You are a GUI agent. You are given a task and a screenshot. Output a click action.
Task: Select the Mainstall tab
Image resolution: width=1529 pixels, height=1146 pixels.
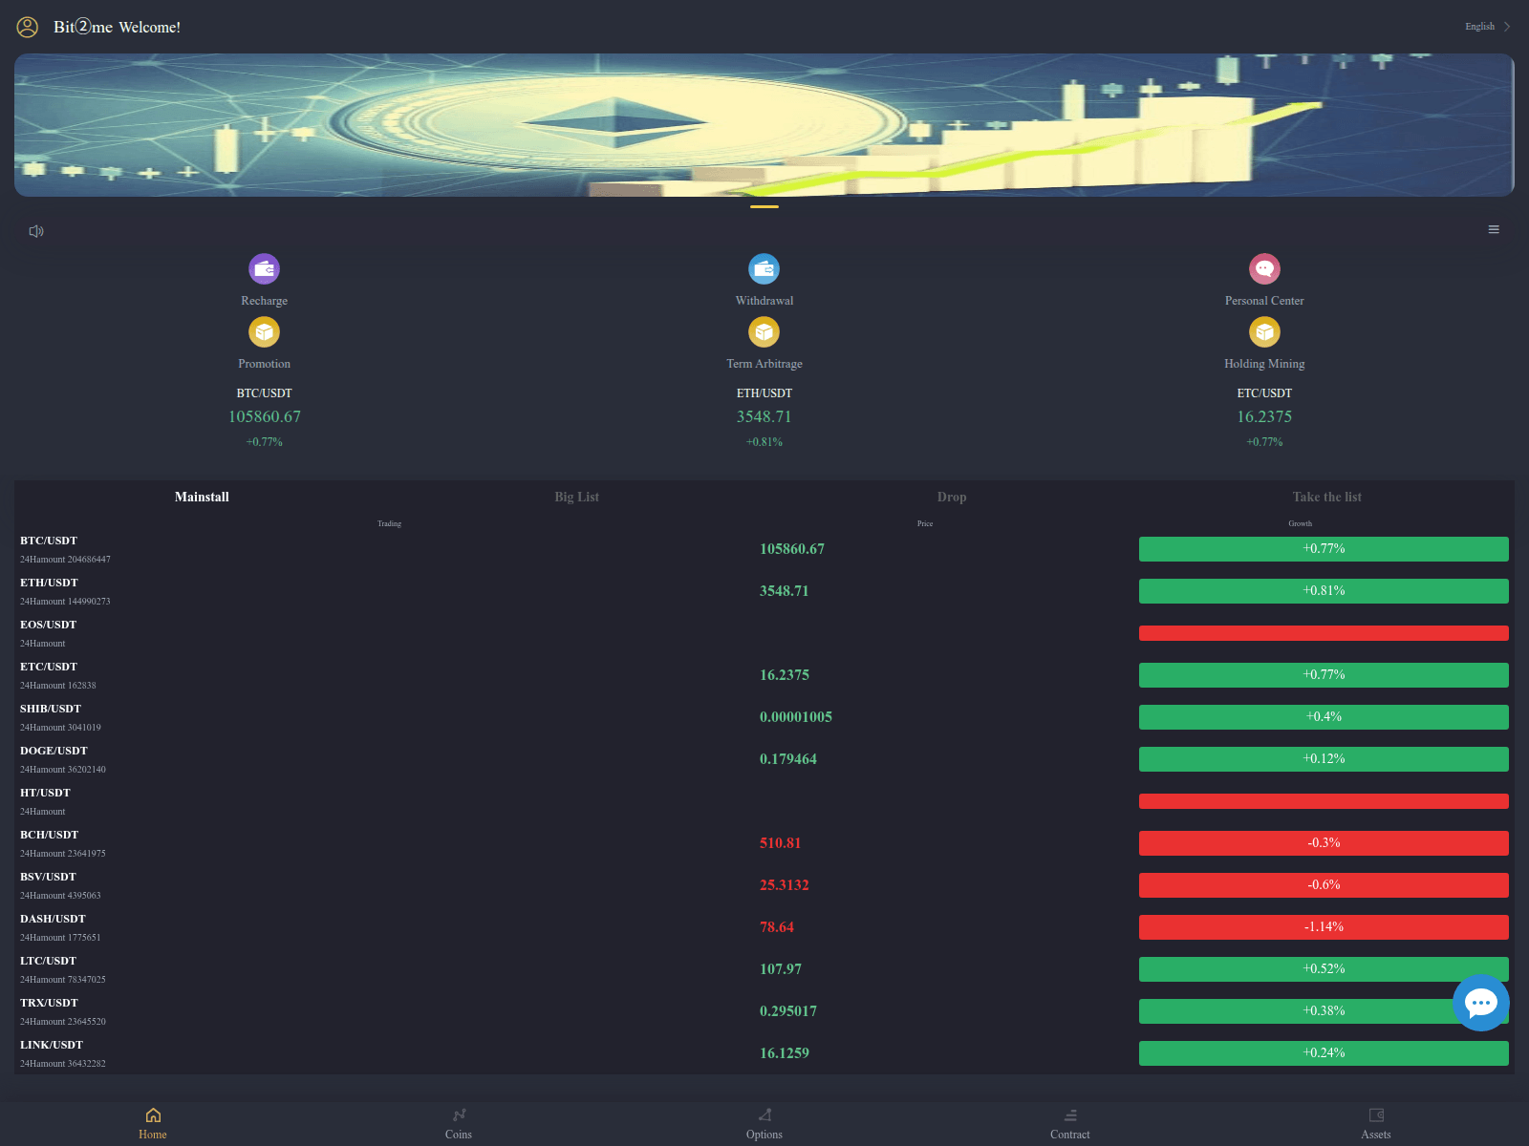pyautogui.click(x=202, y=497)
